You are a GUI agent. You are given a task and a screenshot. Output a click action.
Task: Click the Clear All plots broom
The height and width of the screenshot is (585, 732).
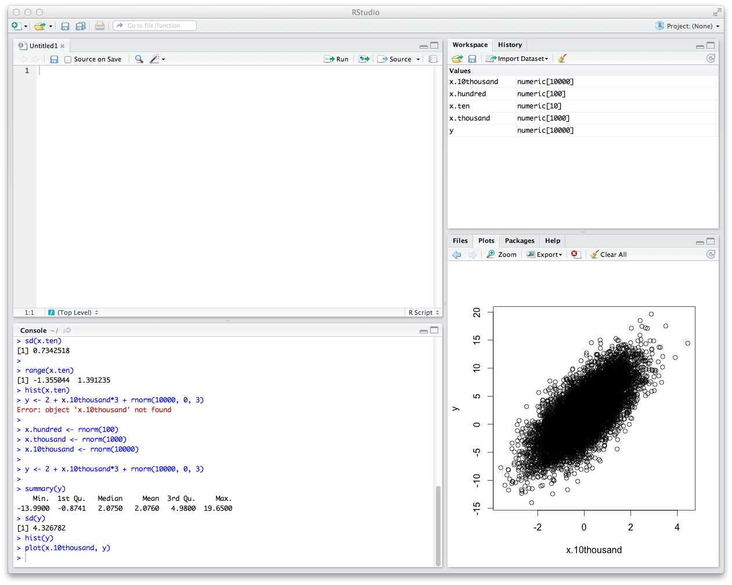(x=608, y=255)
